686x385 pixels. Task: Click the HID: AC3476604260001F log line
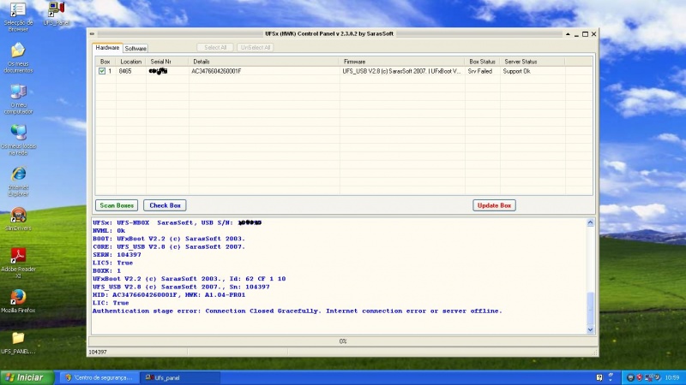pos(169,294)
